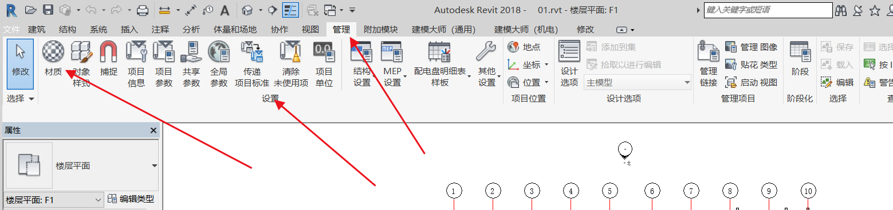The width and height of the screenshot is (893, 210).
Task: Switch to the 视图 ribbon tab
Action: [310, 29]
